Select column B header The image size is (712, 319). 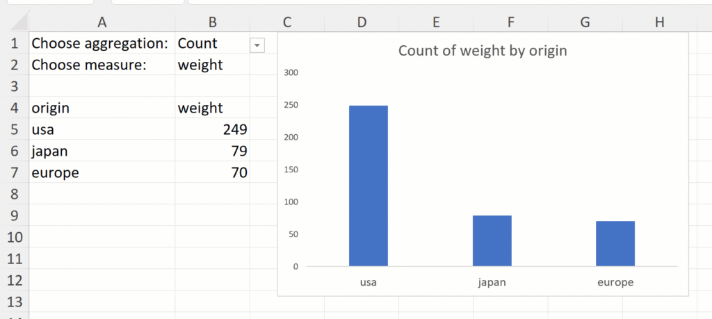(x=212, y=22)
